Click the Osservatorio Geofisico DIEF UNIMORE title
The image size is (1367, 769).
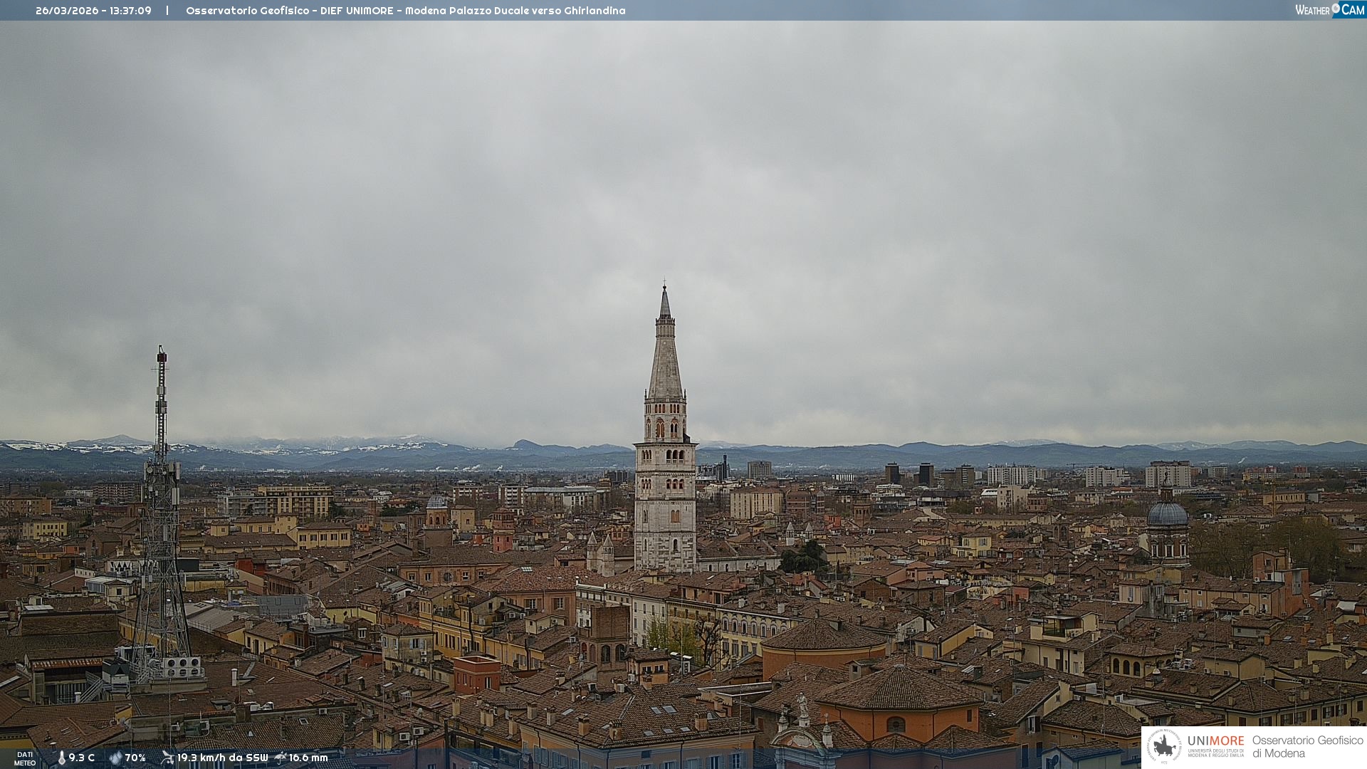point(405,11)
